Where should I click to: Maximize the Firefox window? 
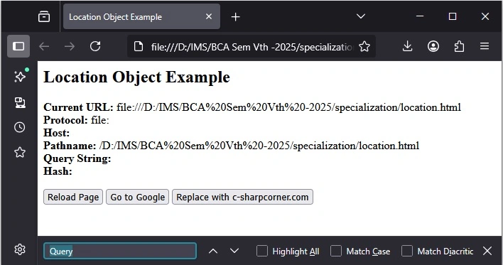click(x=453, y=16)
